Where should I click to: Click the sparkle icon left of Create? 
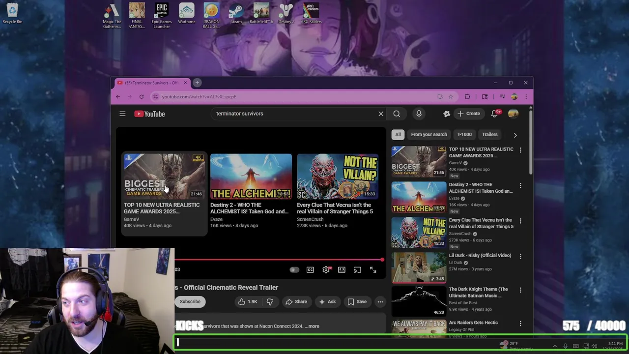point(447,114)
